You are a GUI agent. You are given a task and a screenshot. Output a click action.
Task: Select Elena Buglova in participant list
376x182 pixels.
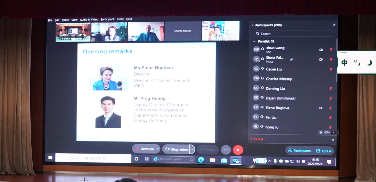293,108
